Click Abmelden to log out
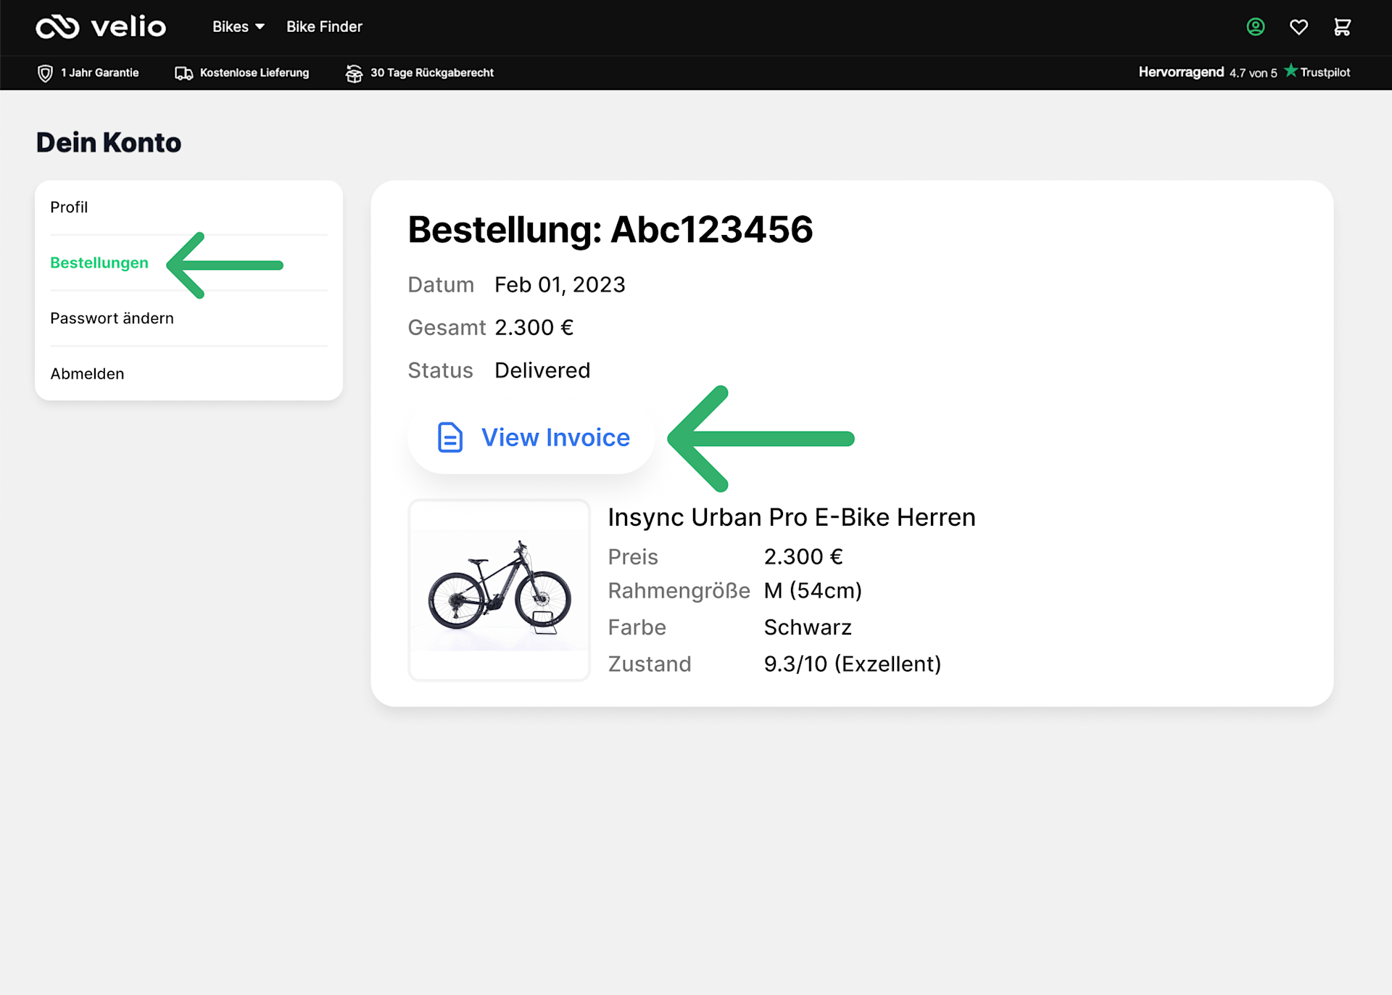 point(87,373)
